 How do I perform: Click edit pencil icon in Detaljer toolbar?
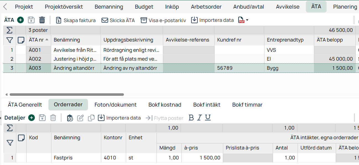[x=80, y=118]
